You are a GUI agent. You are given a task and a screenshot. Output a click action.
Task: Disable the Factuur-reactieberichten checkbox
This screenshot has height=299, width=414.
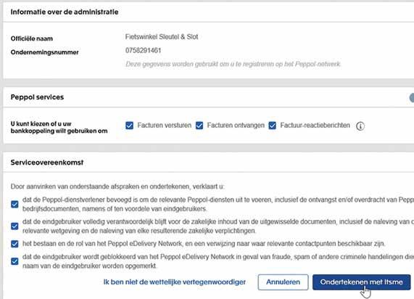(272, 126)
